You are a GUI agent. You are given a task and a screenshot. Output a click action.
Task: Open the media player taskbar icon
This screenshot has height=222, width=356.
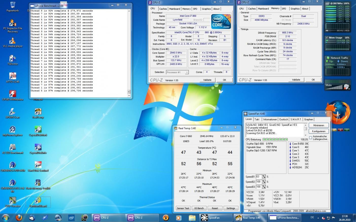coord(179,217)
